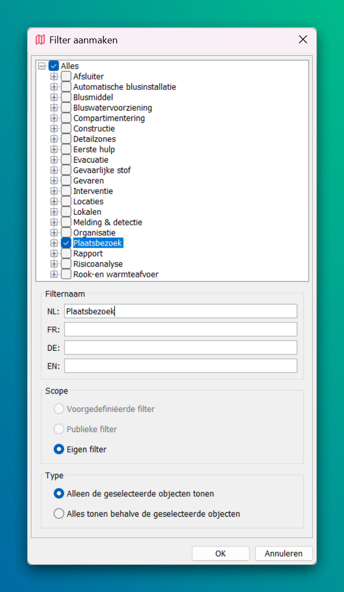Viewport: 344px width, 592px height.
Task: Expand the Rook-en warmteafvoer node
Action: click(x=54, y=274)
